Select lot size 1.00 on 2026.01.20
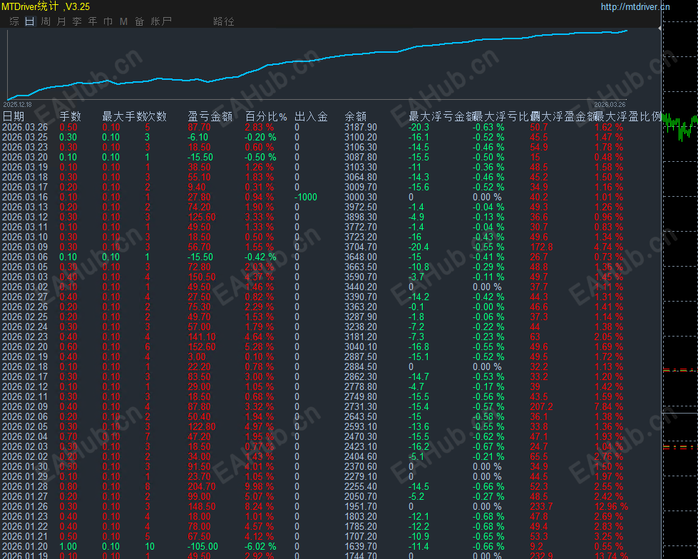 (68, 547)
